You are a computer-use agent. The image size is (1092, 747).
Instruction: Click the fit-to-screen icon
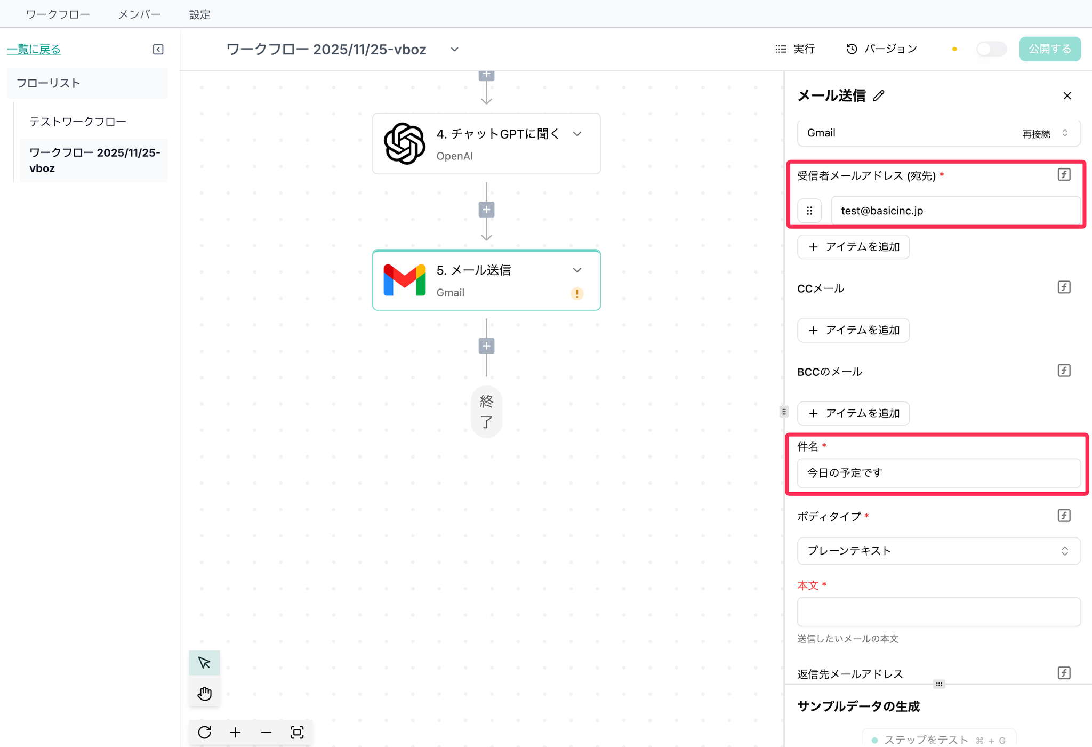click(297, 732)
